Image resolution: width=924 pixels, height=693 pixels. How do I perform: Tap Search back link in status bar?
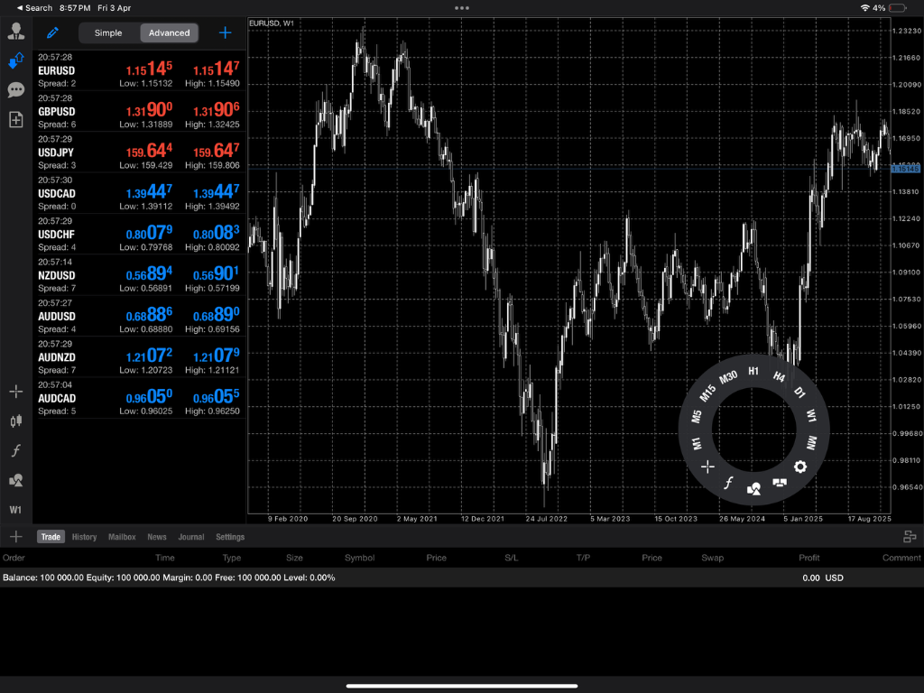(35, 7)
